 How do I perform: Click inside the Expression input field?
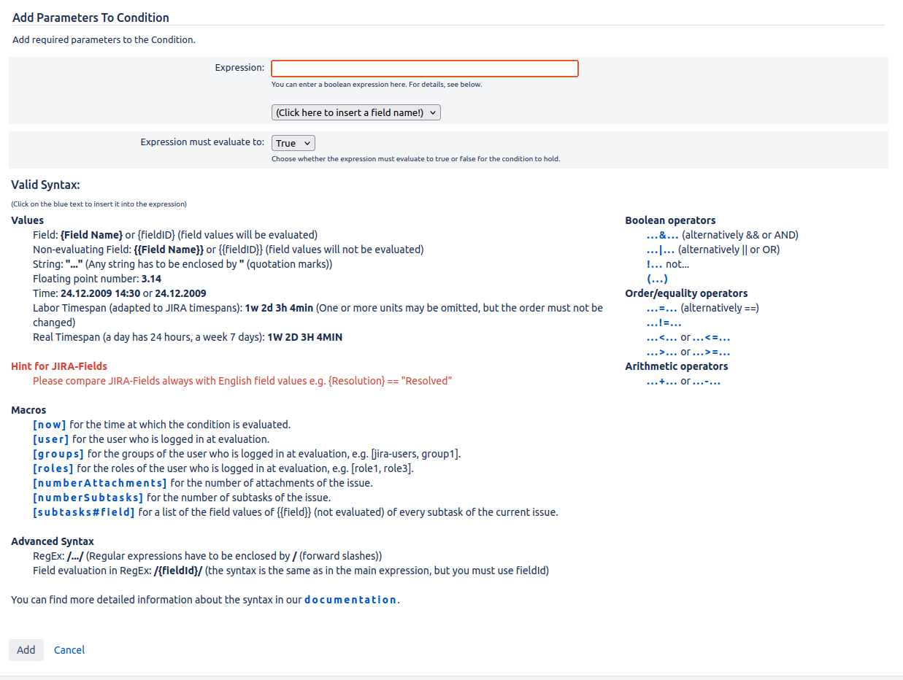click(424, 68)
